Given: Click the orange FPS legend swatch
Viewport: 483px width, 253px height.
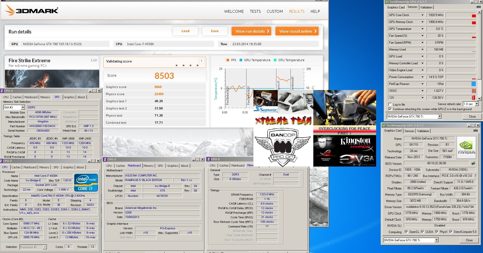Looking at the screenshot, I should click(228, 60).
